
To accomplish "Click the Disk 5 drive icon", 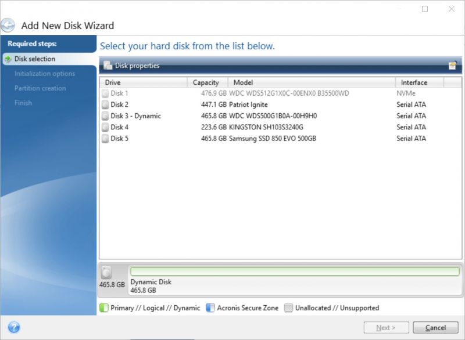I will click(105, 139).
